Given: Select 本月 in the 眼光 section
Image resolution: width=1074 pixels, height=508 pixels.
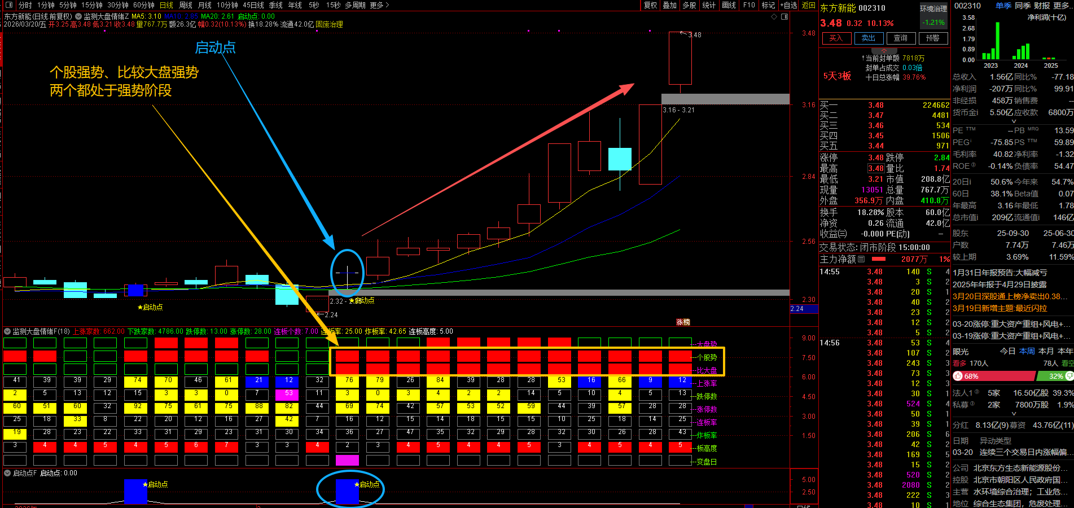Looking at the screenshot, I should click(x=1046, y=351).
